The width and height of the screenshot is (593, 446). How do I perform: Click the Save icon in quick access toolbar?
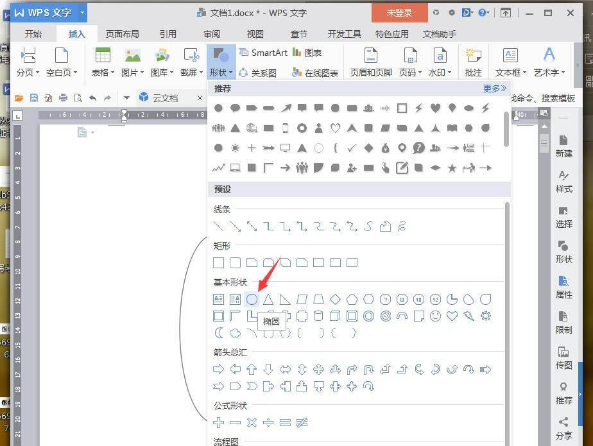click(33, 98)
